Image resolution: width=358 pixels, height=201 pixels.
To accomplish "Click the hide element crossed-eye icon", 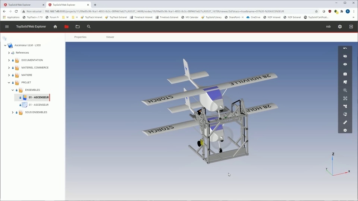I will (345, 56).
